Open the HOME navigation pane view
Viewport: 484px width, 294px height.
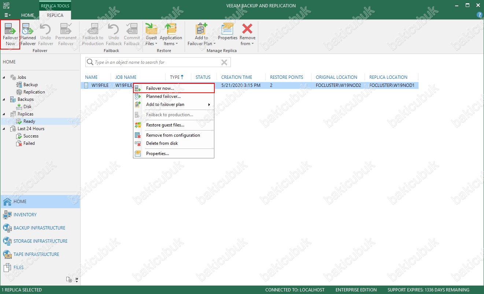40,202
